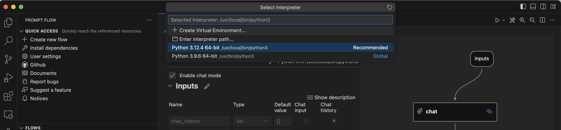This screenshot has width=561, height=130.
Task: Click the zoom out magnifier icon
Action: tap(532, 20)
